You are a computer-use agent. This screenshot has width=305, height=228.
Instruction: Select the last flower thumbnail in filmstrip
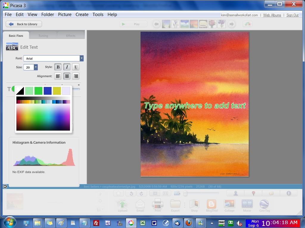pyautogui.click(x=221, y=24)
